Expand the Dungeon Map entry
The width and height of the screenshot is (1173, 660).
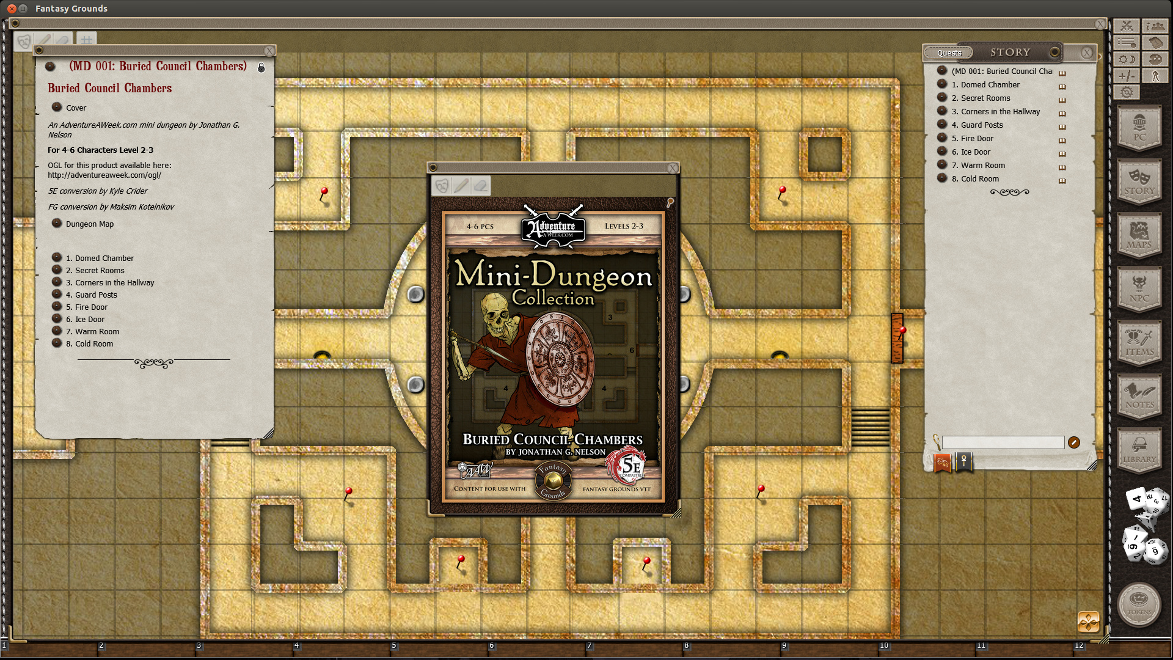tap(56, 223)
